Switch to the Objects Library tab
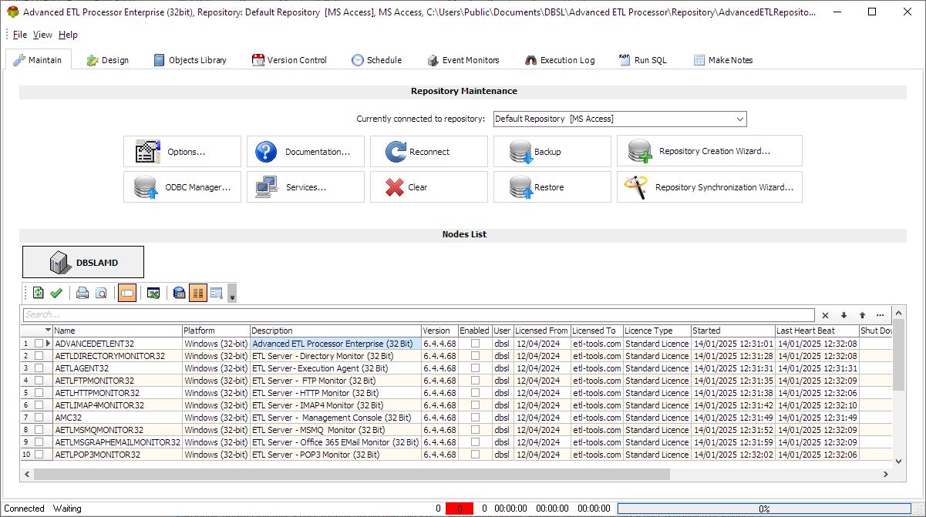 pyautogui.click(x=190, y=60)
